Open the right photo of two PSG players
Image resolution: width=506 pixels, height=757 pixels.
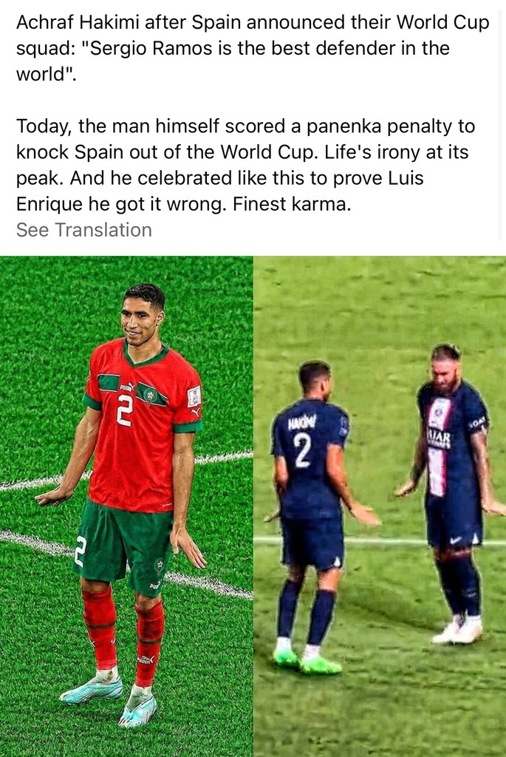380,506
